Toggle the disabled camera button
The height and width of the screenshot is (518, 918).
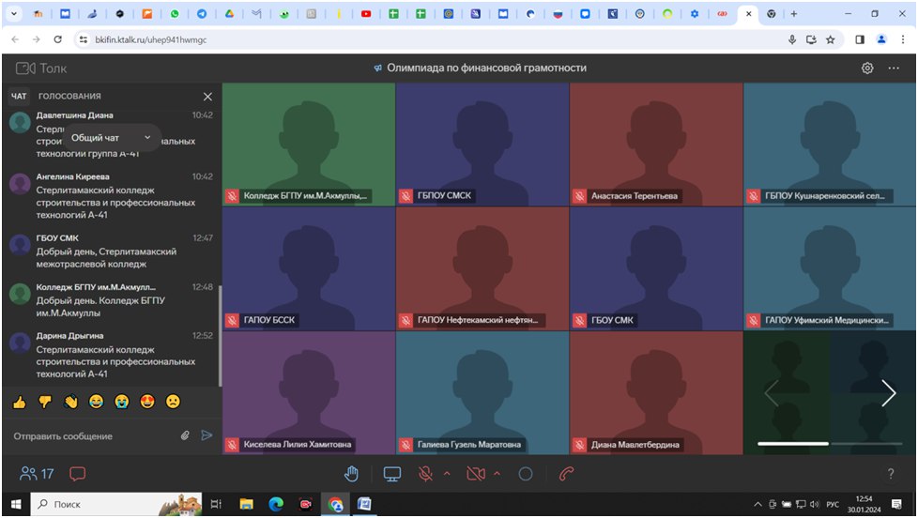pos(476,474)
